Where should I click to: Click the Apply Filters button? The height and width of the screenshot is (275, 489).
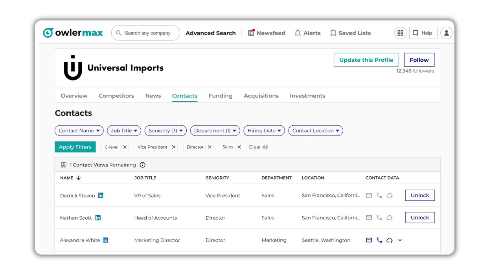click(75, 147)
